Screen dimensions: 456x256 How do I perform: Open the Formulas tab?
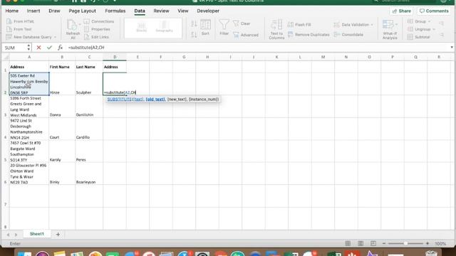point(115,11)
